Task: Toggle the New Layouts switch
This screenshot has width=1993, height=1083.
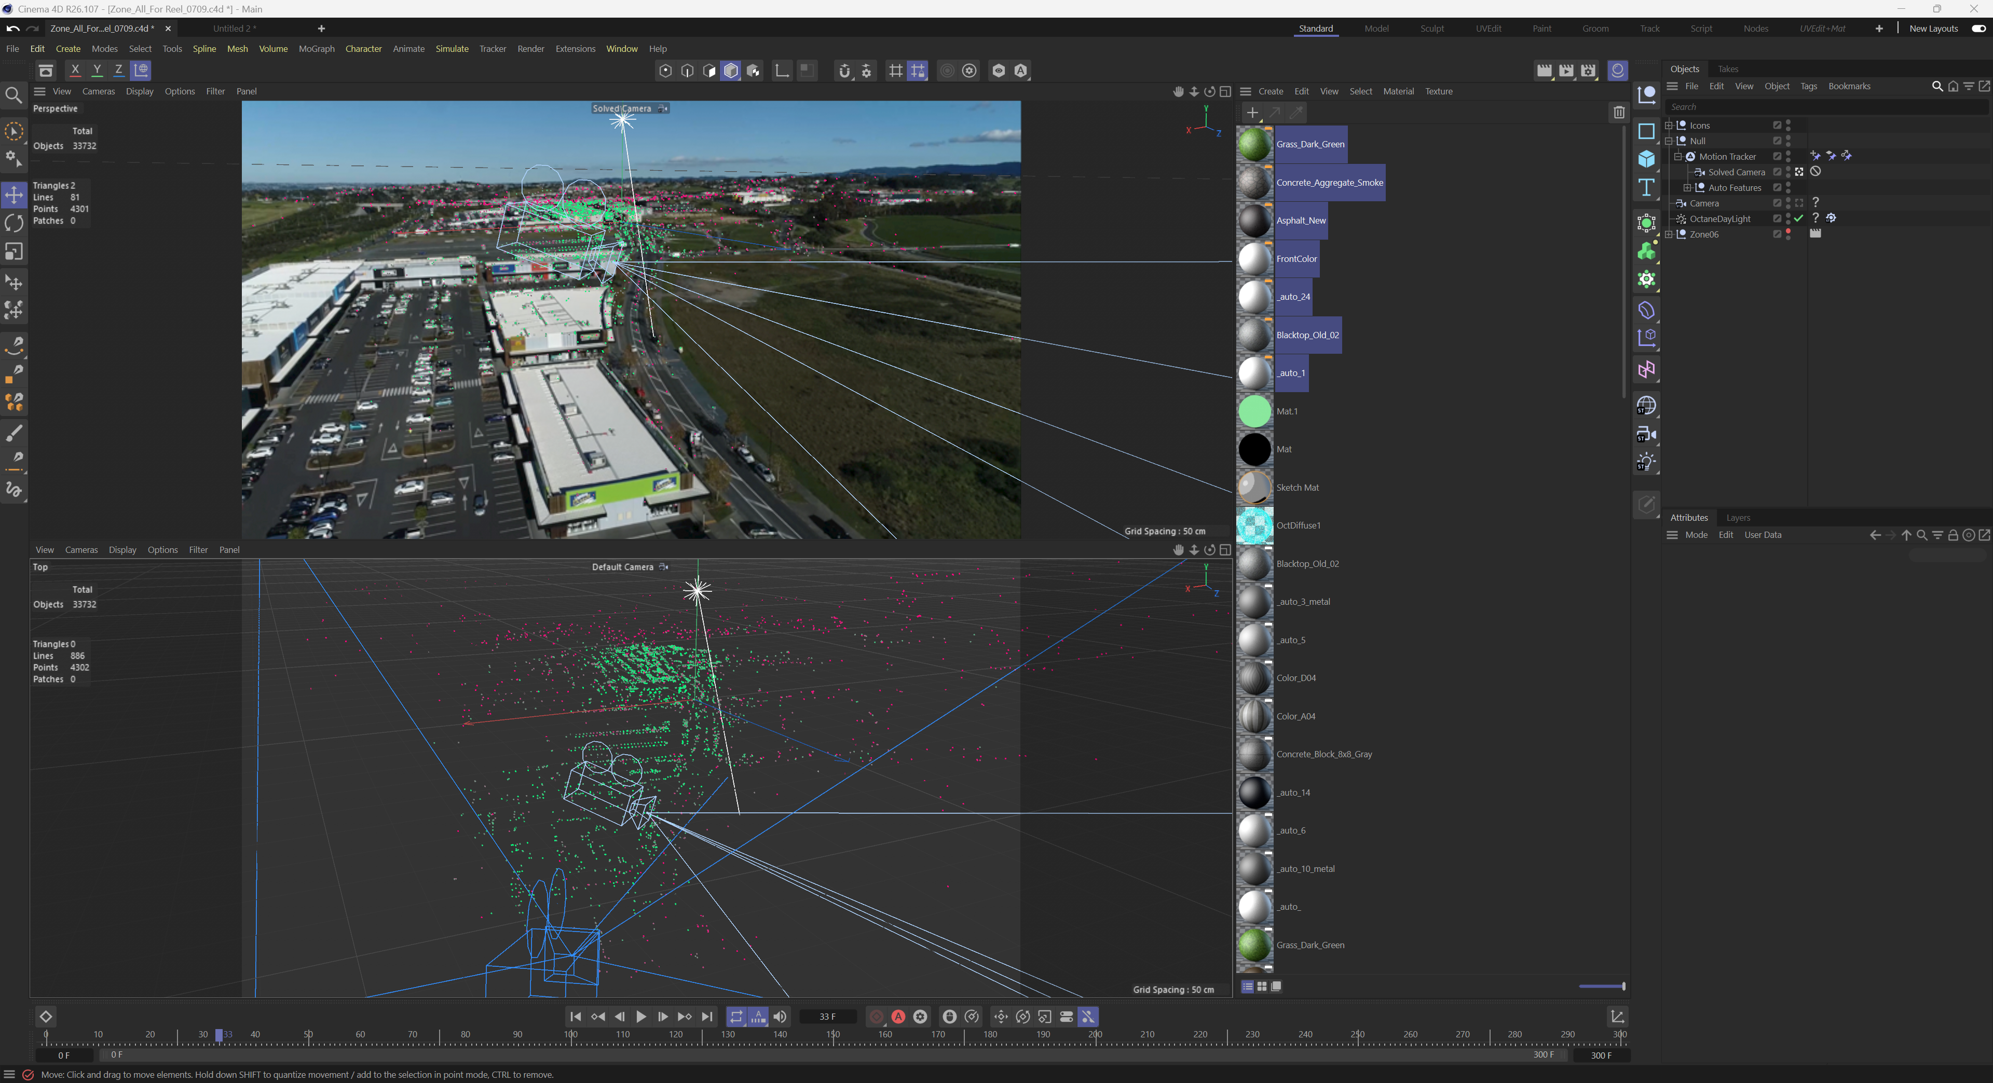Action: 1978,29
